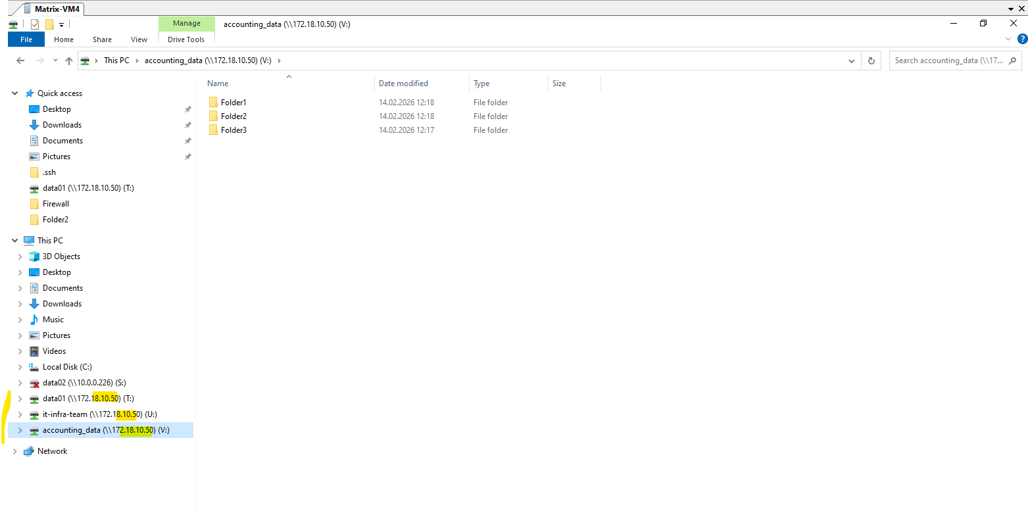Expand the Videos tree node
1028x513 pixels.
20,351
